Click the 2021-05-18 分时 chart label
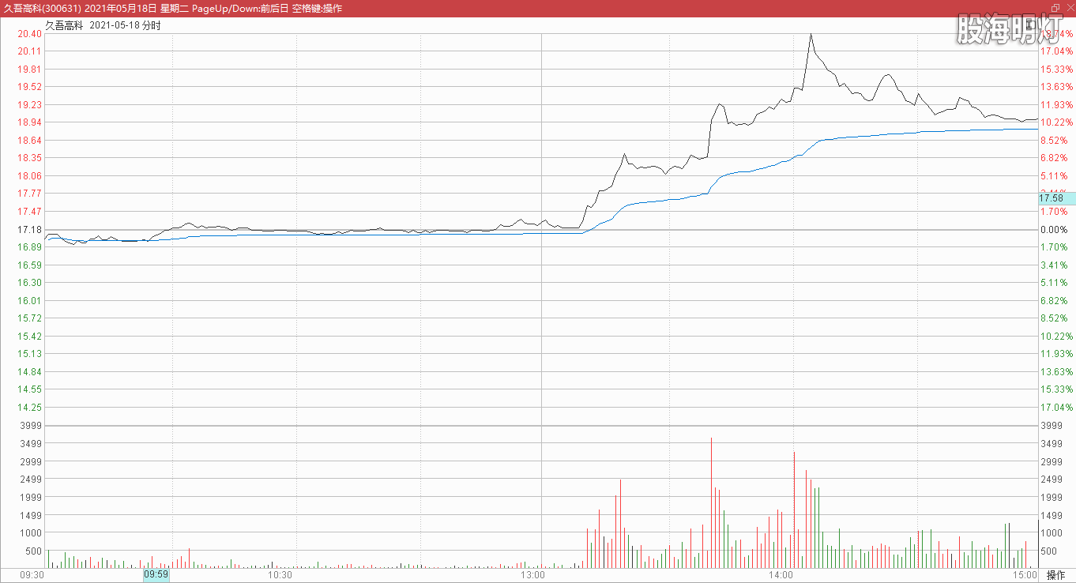This screenshot has width=1076, height=583. [126, 25]
